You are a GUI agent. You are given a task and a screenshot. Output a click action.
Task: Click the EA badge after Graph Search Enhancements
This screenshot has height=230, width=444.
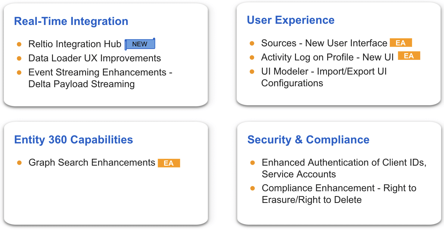[169, 163]
